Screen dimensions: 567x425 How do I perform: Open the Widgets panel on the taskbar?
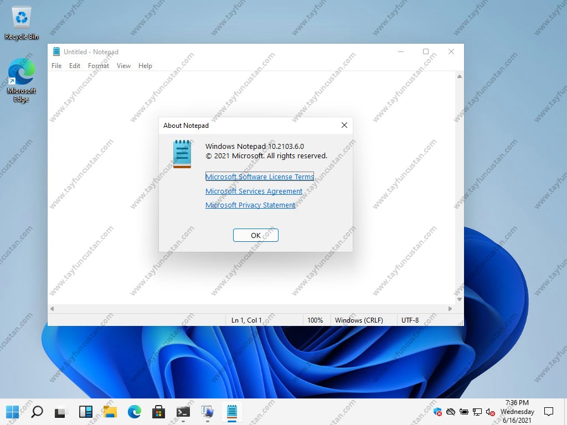86,412
